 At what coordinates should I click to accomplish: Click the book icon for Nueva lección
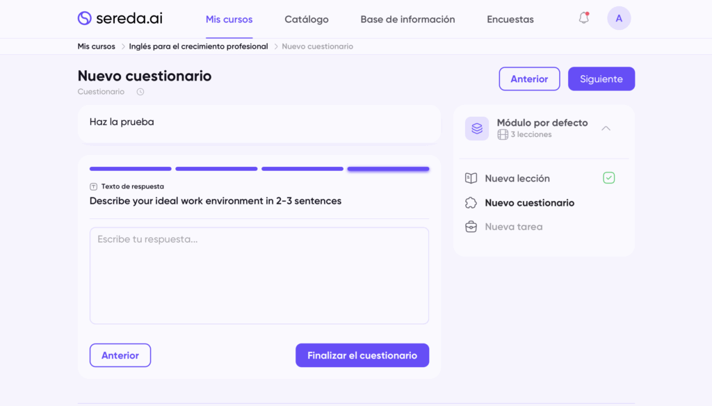point(471,179)
